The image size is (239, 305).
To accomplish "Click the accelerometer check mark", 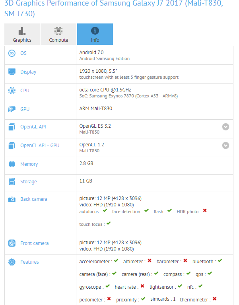I will (x=116, y=260).
